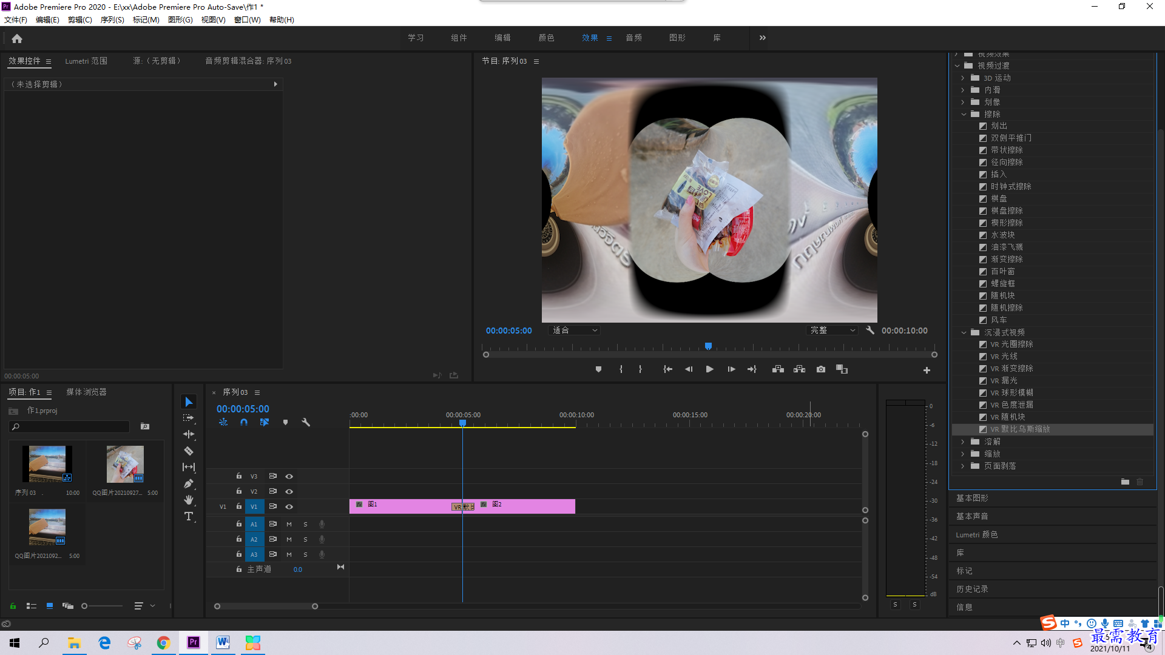Click the Add Marker button below the monitor

(598, 369)
